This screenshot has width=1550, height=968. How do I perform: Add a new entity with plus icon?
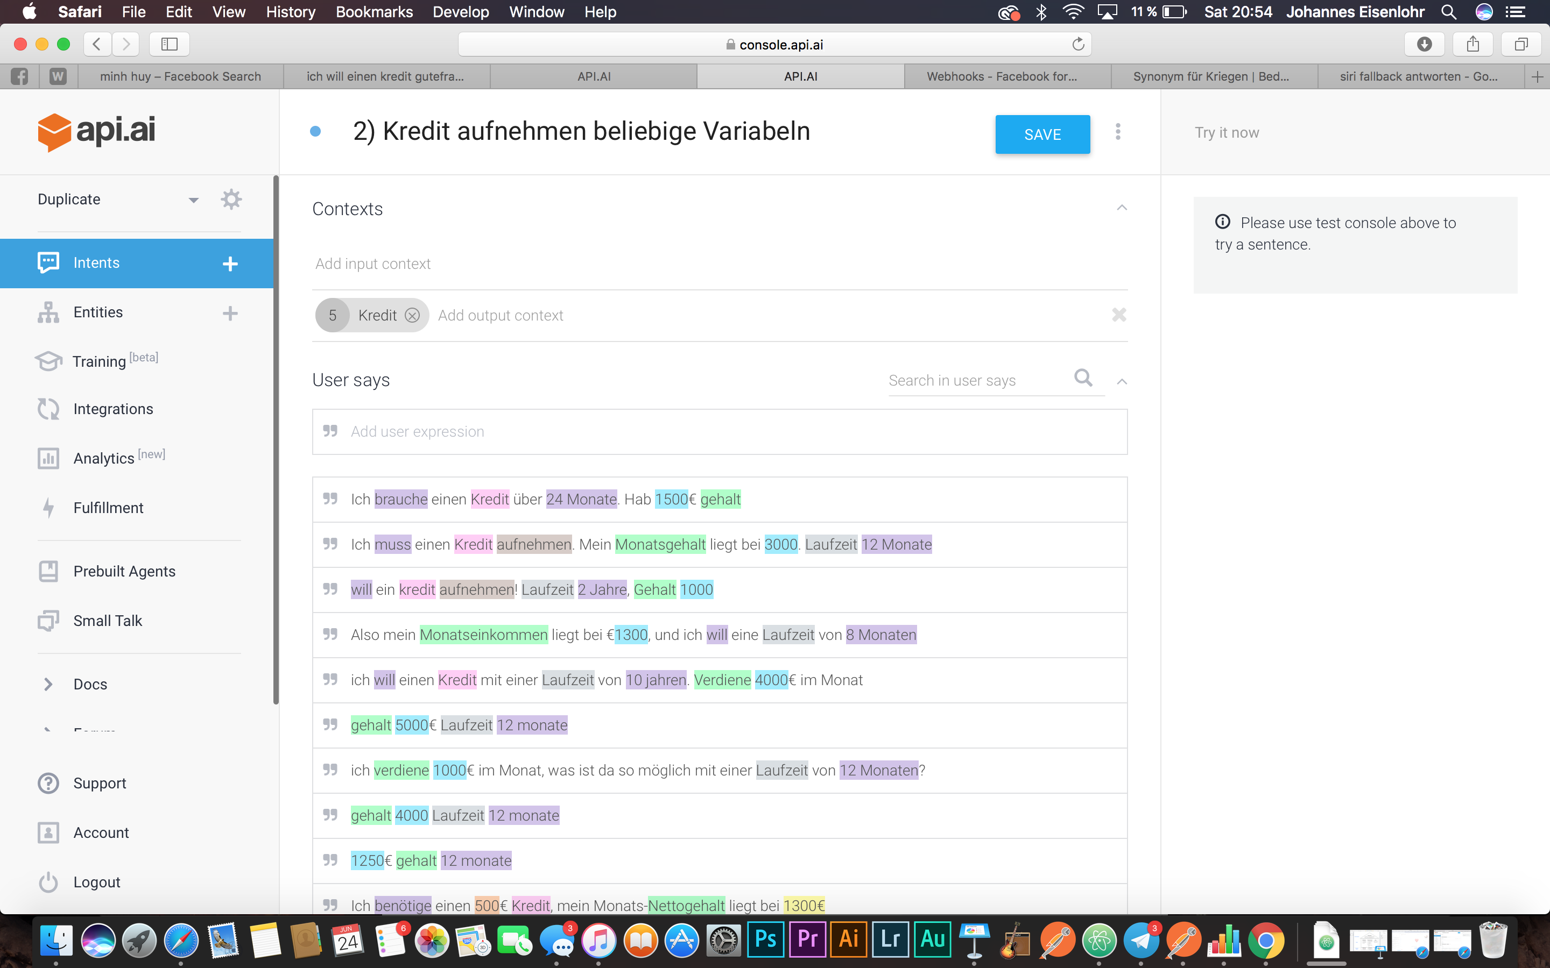[230, 313]
